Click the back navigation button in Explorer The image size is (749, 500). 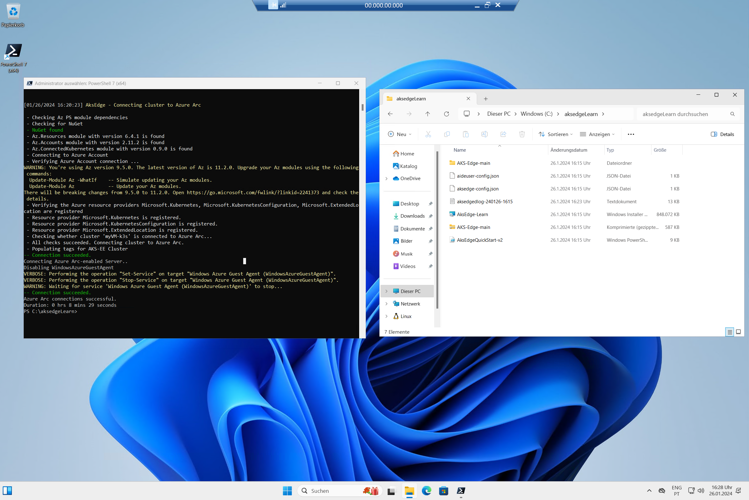(x=391, y=114)
